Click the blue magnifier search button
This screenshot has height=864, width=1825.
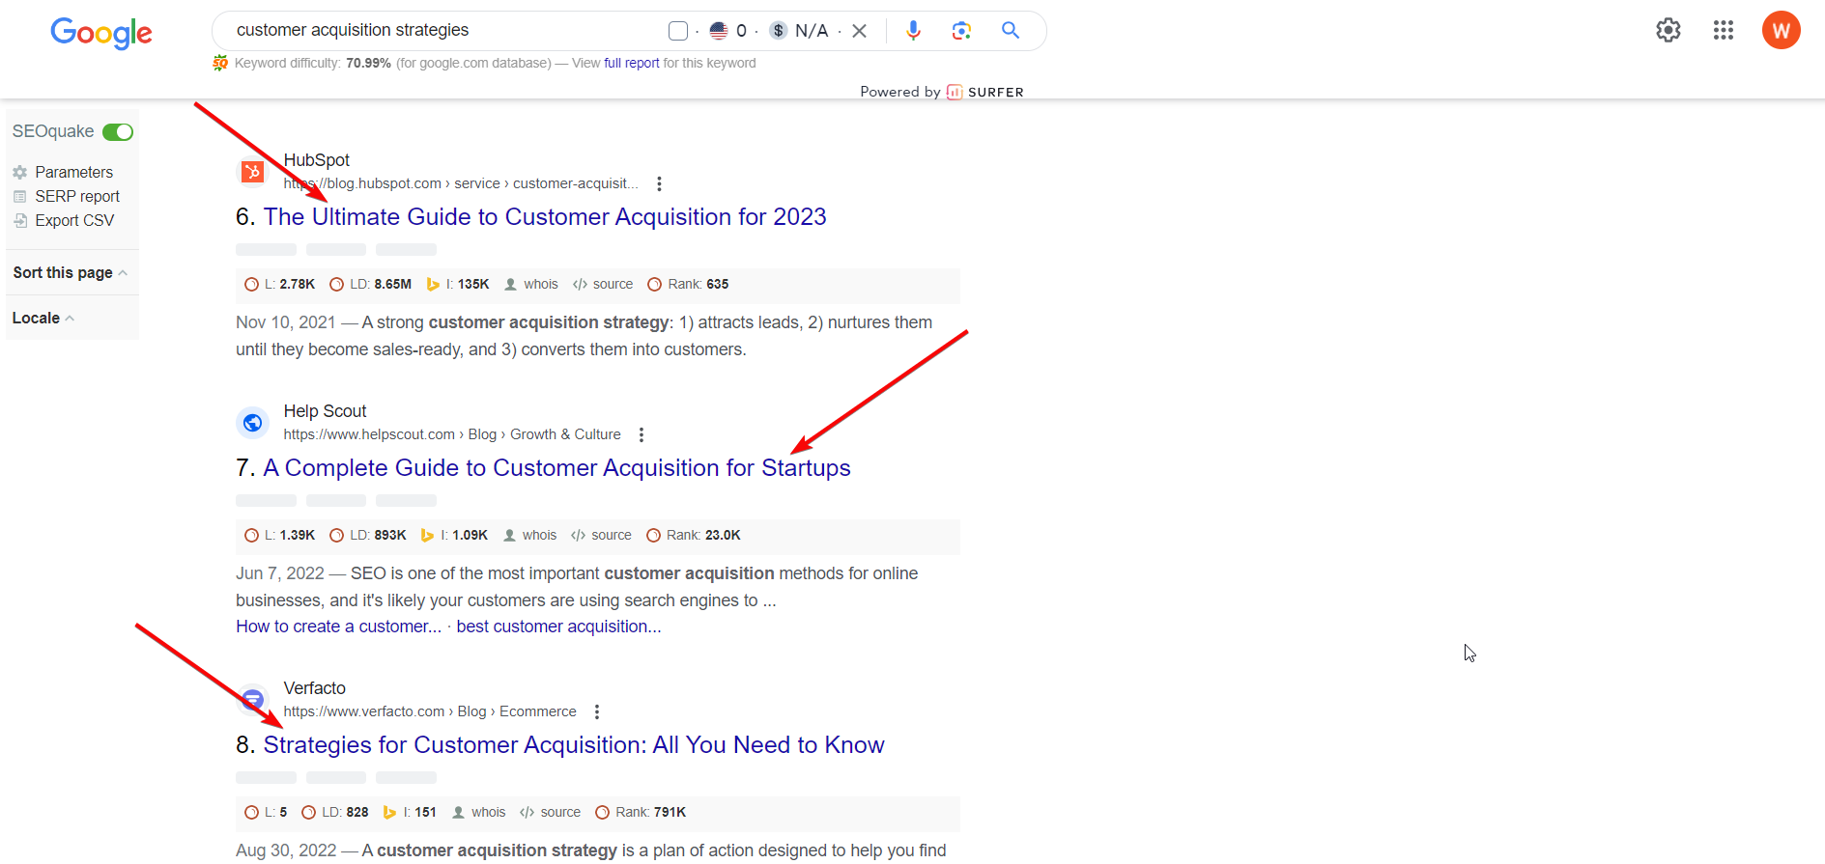click(x=1011, y=30)
